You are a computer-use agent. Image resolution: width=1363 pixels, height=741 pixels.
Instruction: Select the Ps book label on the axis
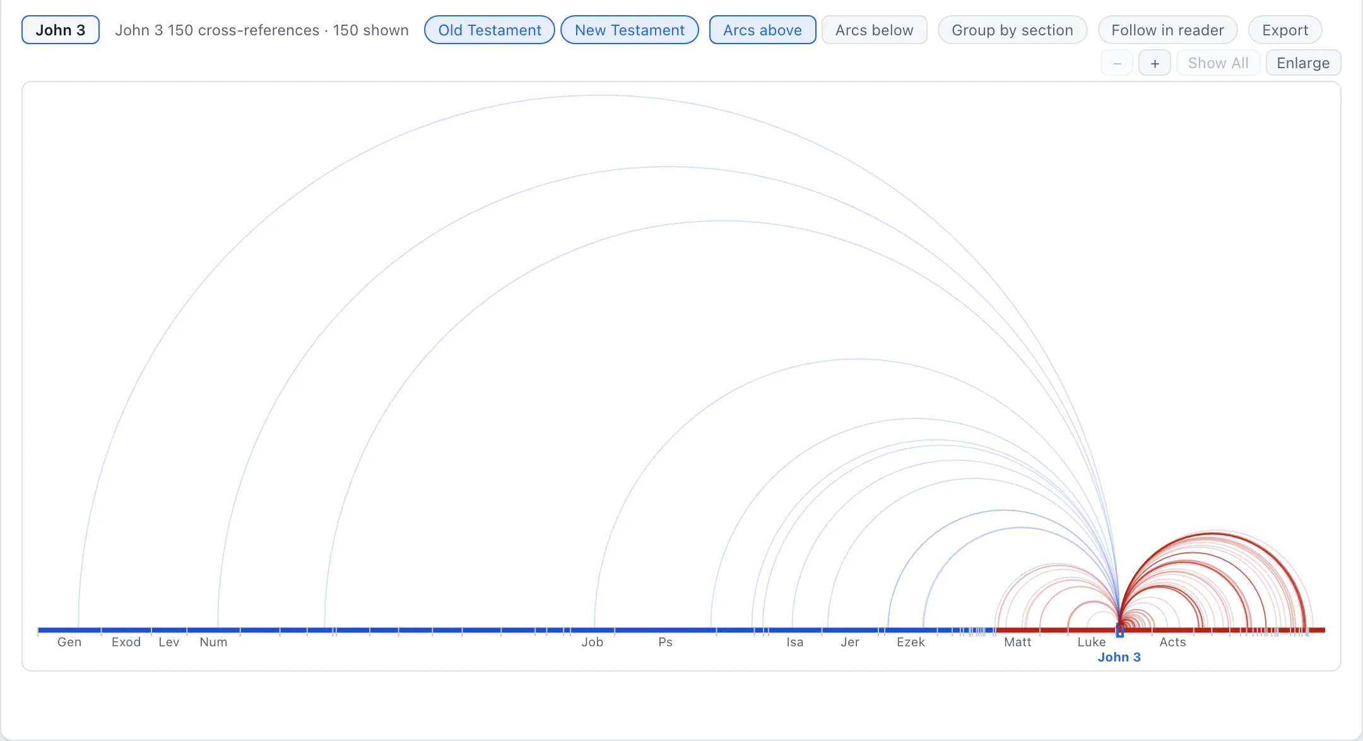pyautogui.click(x=665, y=642)
